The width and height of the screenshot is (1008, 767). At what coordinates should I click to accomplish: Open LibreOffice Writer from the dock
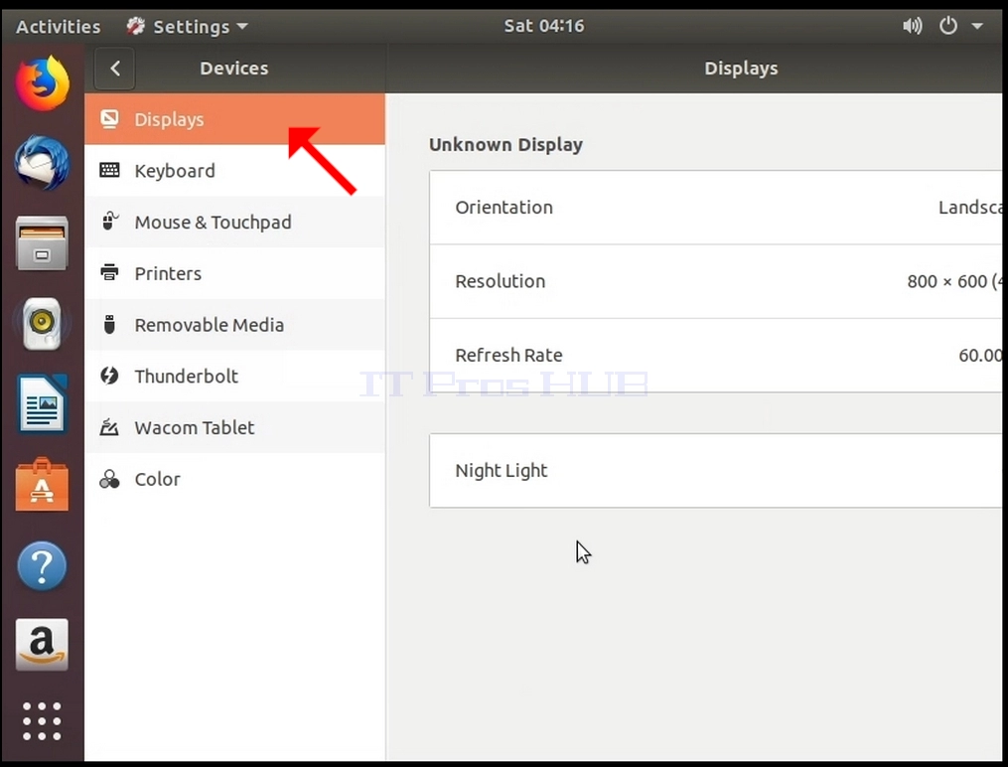[42, 403]
